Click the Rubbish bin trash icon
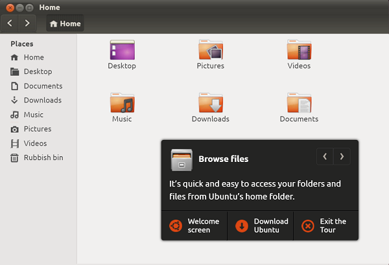 point(14,157)
